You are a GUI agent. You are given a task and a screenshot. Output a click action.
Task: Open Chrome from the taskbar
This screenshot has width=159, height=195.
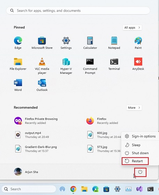click(73, 189)
